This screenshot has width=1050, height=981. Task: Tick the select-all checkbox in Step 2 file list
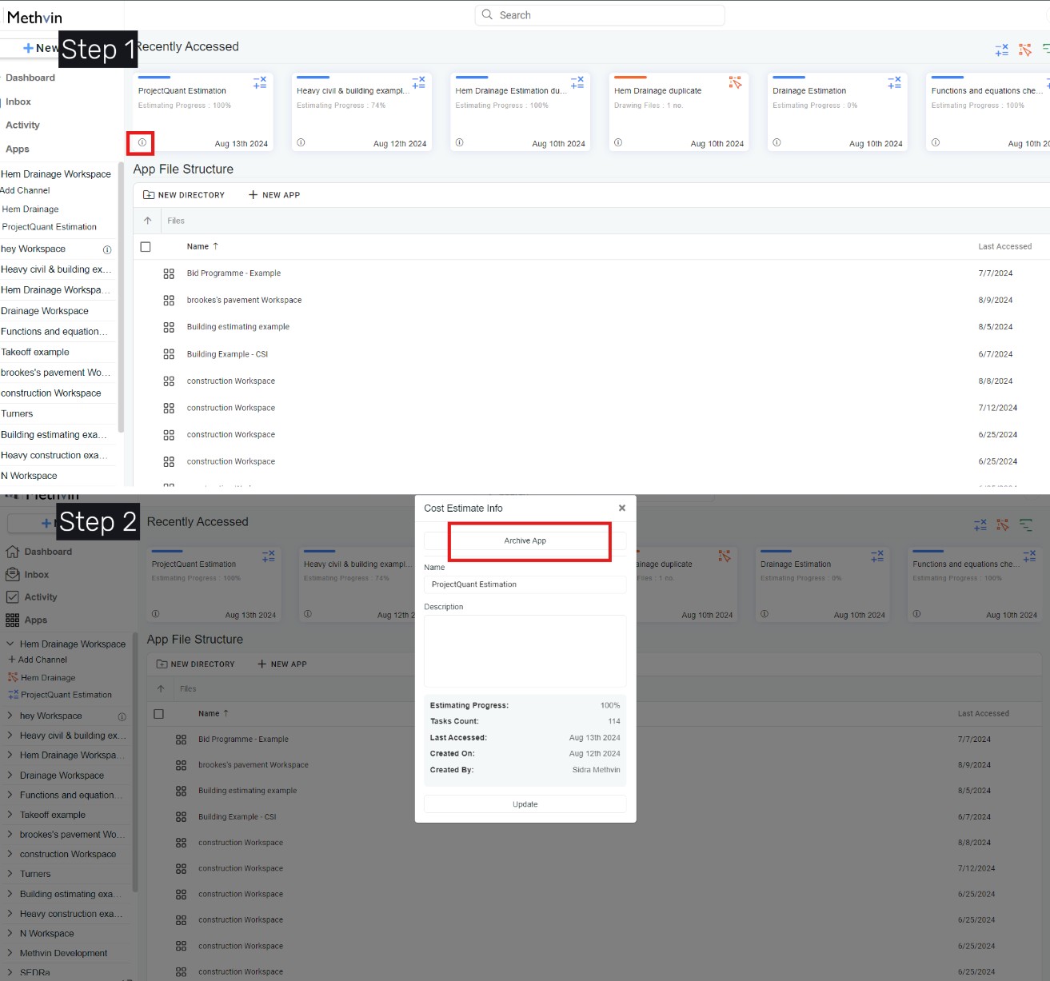coord(158,714)
